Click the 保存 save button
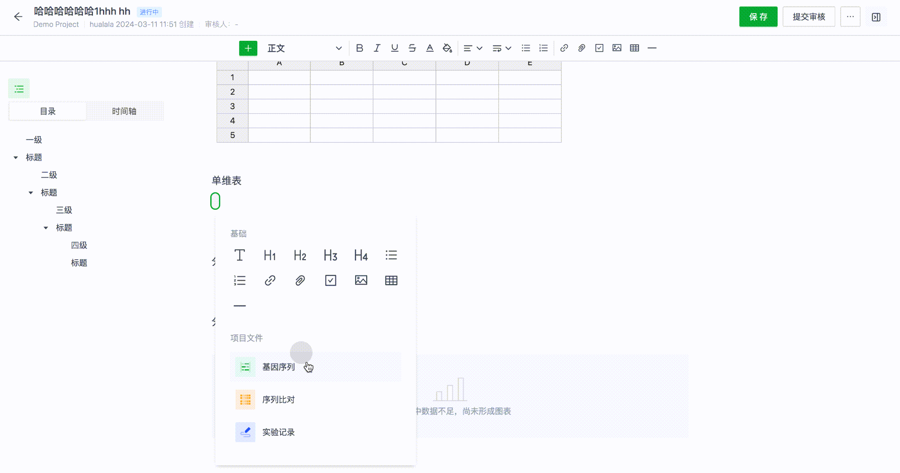The width and height of the screenshot is (900, 473). [x=758, y=17]
